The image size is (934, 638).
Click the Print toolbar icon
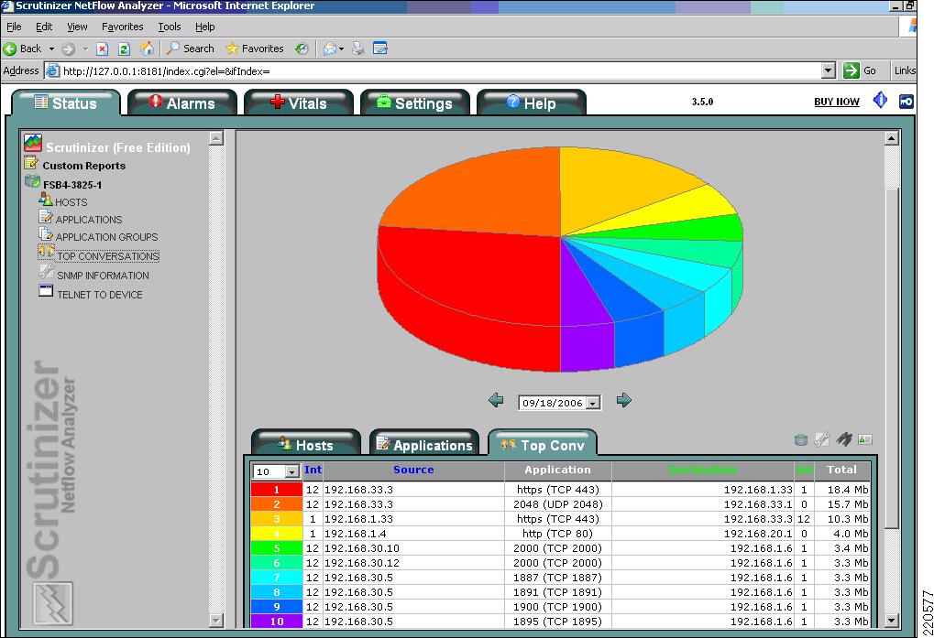click(x=358, y=49)
